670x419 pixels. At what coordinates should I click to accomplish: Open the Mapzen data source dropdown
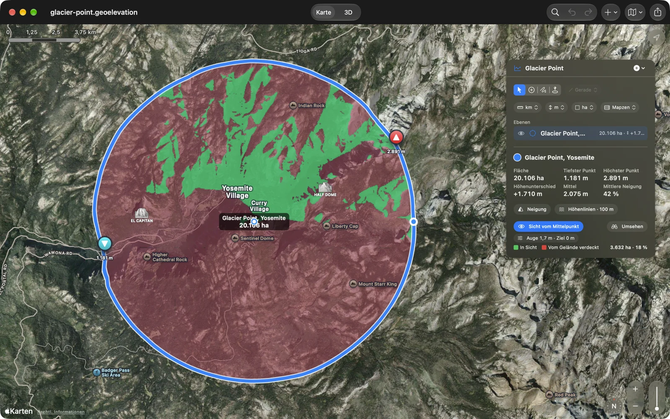[x=620, y=108]
